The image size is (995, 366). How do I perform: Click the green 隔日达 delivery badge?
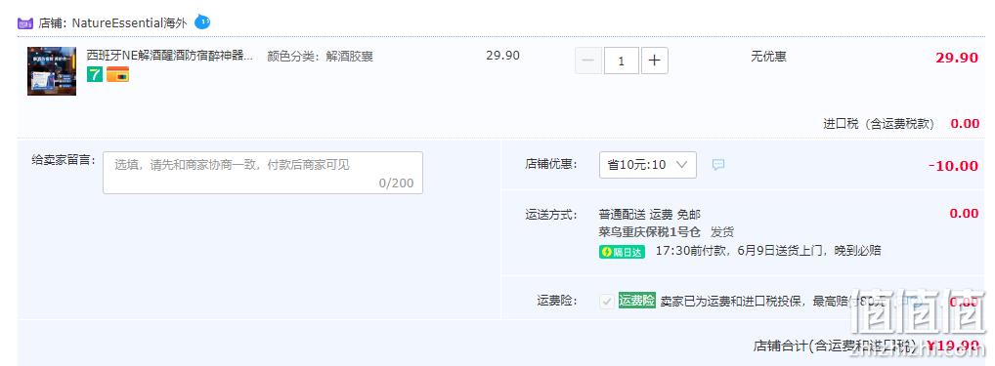tap(622, 252)
